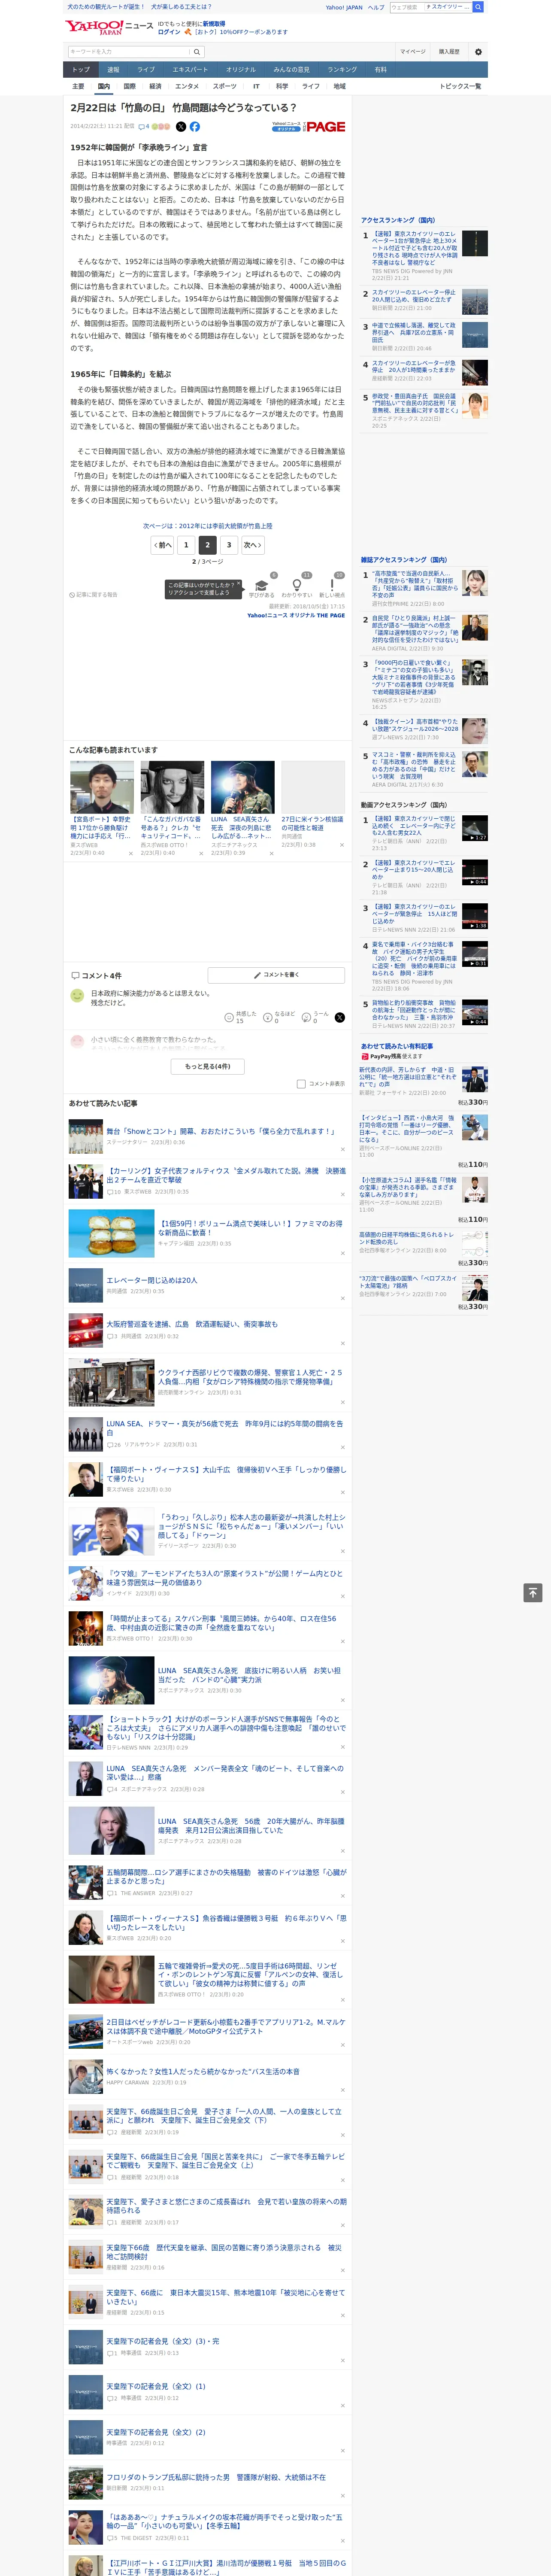The height and width of the screenshot is (2576, 551).
Task: Open the 宮島ボート recommended article thumbnail
Action: point(102,787)
